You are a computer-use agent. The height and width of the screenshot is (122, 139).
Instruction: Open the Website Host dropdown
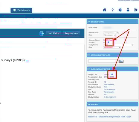[111, 33]
